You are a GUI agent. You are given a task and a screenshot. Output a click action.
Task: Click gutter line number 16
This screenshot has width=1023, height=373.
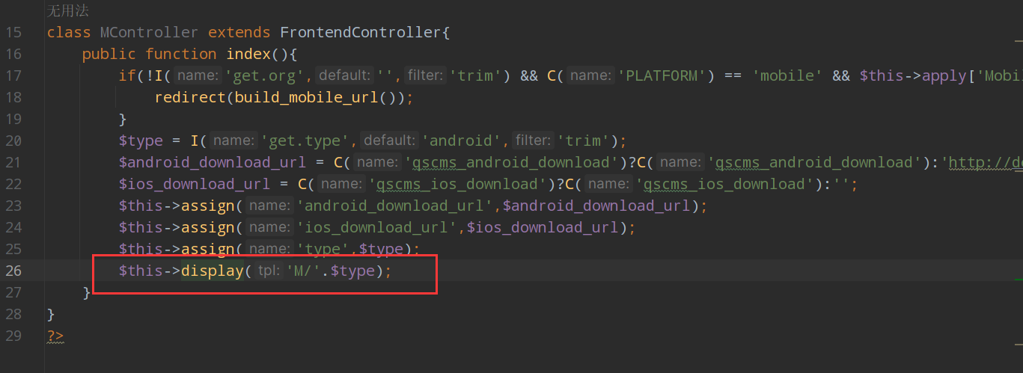[13, 55]
